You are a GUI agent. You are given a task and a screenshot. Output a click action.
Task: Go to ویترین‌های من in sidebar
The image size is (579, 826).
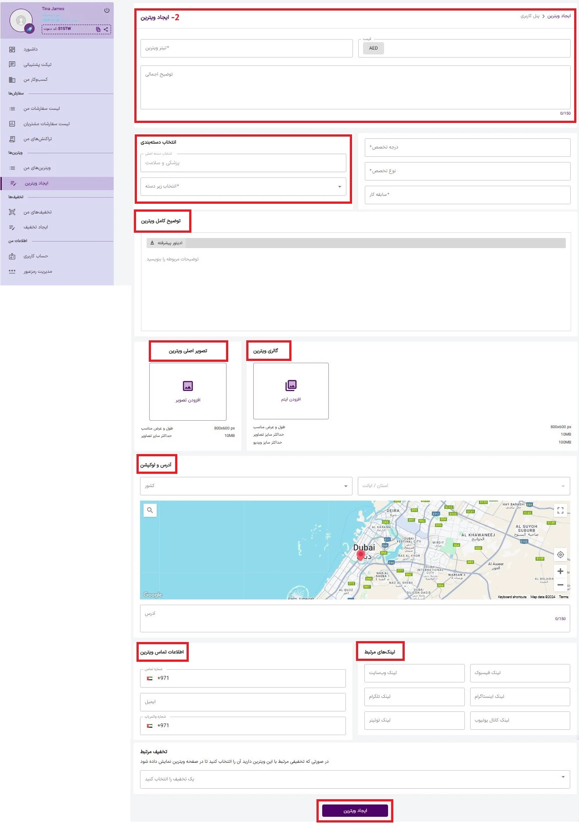coord(37,168)
